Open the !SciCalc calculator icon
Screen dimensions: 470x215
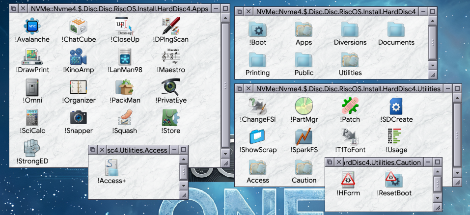coord(32,117)
